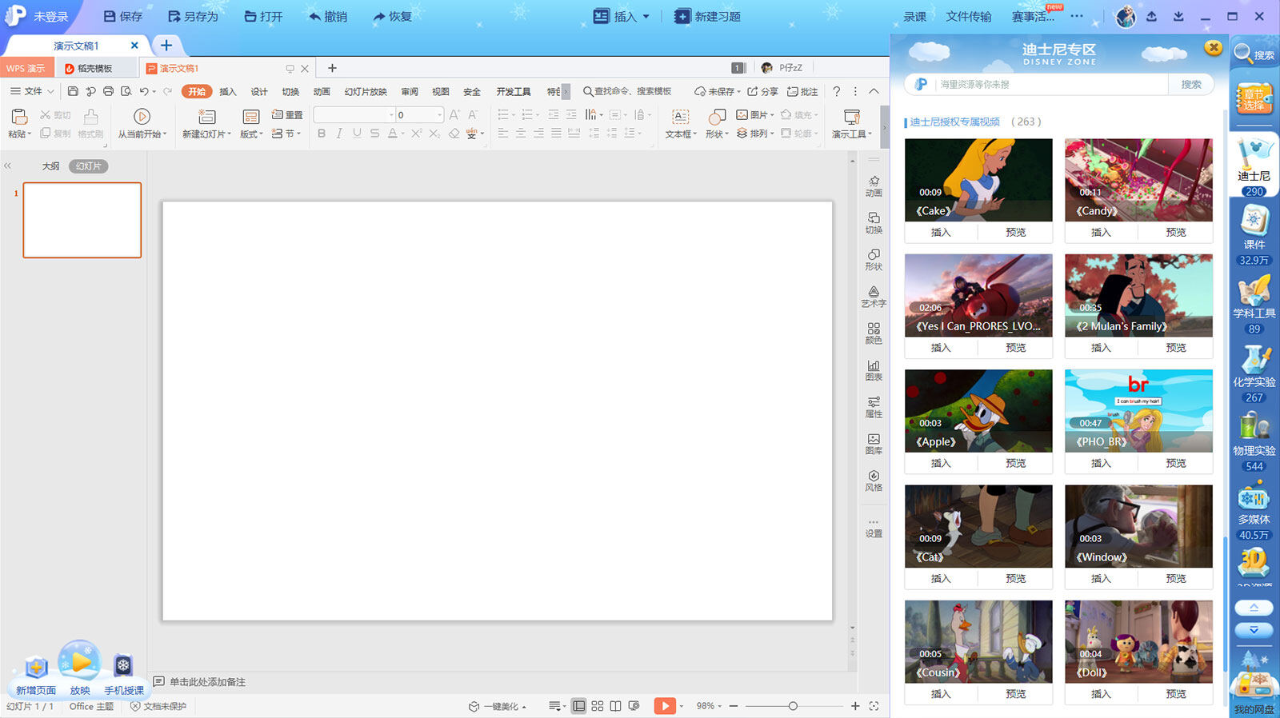Switch to the 稻壳模板 templates tab
Viewport: 1280px width, 718px height.
[x=95, y=69]
